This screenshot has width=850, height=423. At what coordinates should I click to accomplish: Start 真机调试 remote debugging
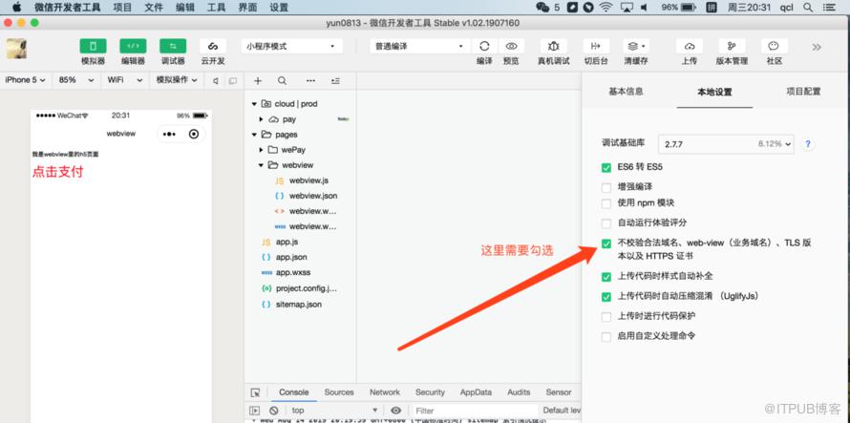click(x=554, y=46)
